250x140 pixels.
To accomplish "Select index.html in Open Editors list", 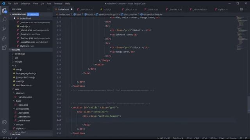I will coord(25,18).
